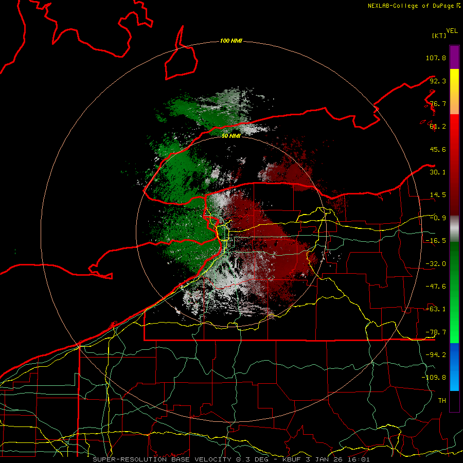Image resolution: width=463 pixels, height=463 pixels.
Task: Pick the purple segment atop the color bar
Action: click(x=454, y=57)
